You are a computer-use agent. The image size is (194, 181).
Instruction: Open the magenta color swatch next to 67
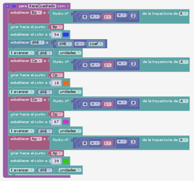[x=66, y=122]
